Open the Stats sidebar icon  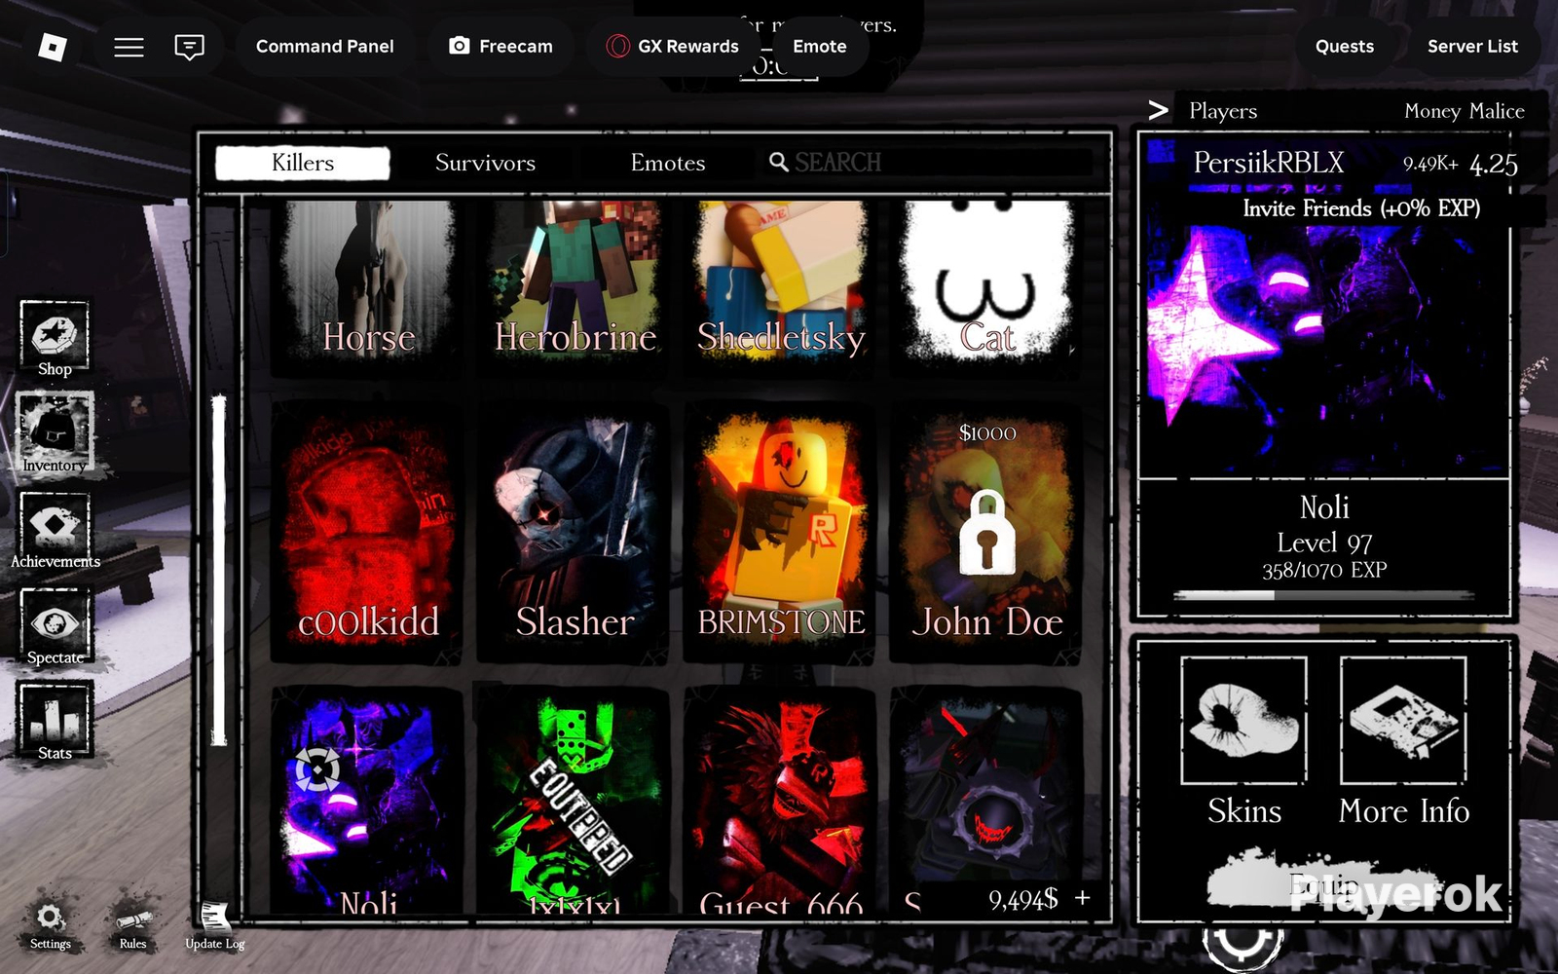pos(55,721)
